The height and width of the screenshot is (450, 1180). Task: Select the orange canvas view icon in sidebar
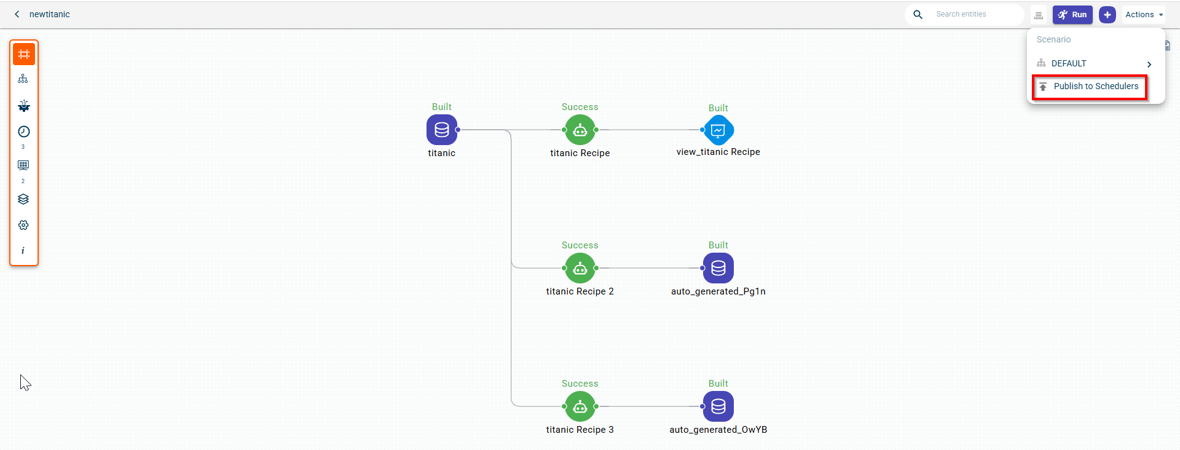24,54
